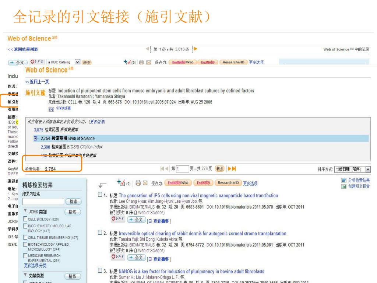Click the 更多信息 link
The height and width of the screenshot is (283, 377).
coord(97,122)
